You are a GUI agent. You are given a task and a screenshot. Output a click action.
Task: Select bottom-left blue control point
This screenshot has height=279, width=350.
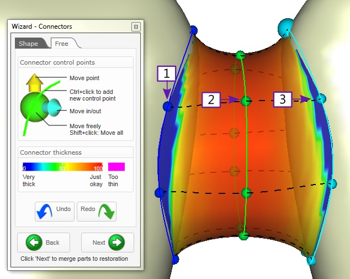click(x=175, y=259)
